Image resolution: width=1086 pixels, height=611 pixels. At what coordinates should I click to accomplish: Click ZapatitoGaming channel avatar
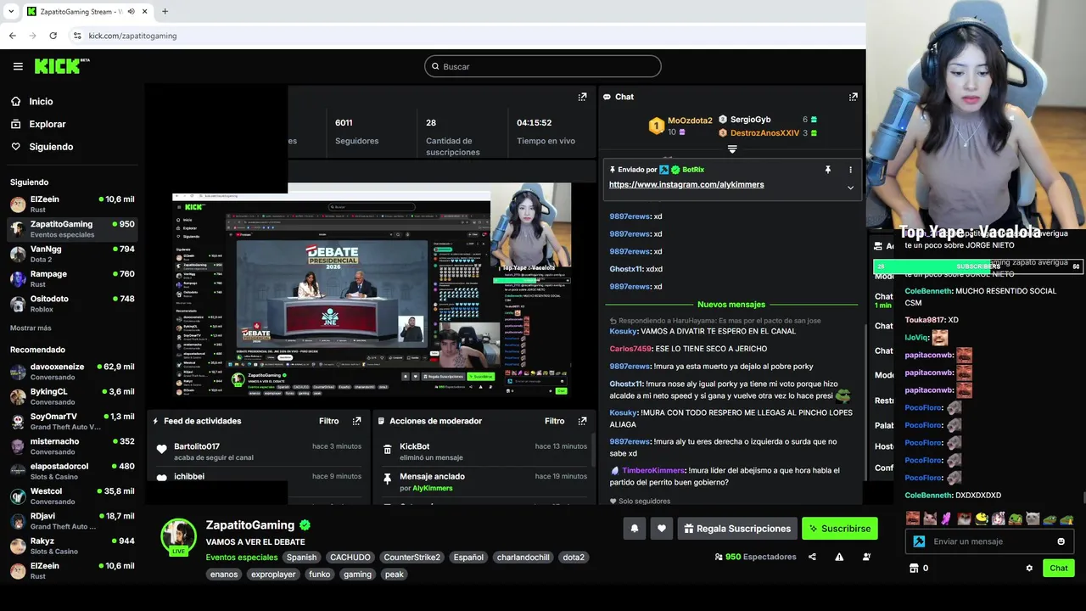pyautogui.click(x=179, y=536)
